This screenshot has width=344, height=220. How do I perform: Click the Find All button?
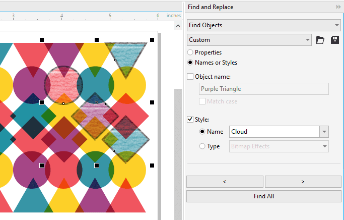263,196
